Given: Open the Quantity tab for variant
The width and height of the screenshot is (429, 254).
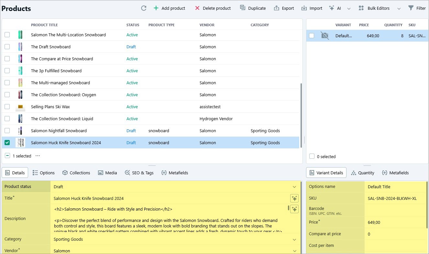Looking at the screenshot, I should pyautogui.click(x=363, y=173).
